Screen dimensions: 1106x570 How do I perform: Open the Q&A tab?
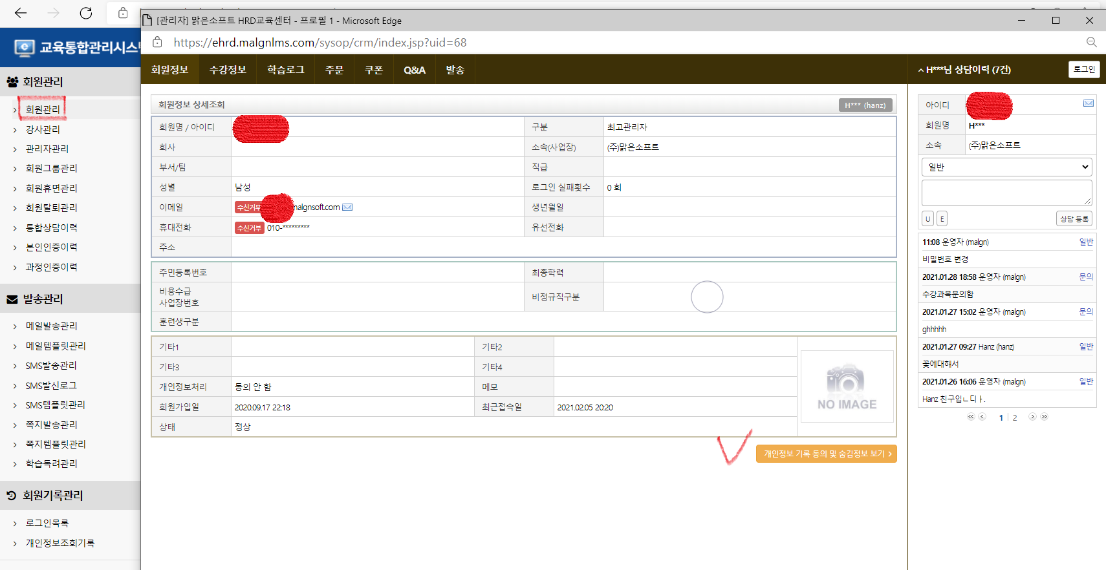tap(415, 70)
